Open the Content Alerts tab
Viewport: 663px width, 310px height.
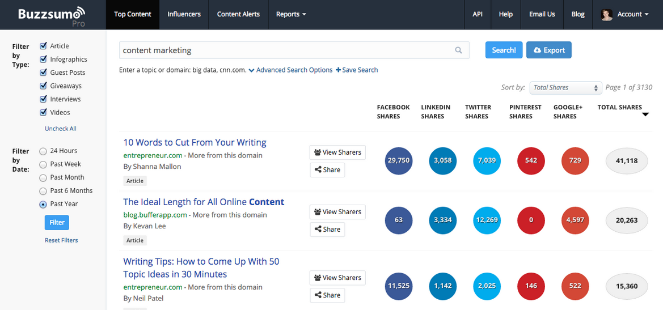[238, 15]
